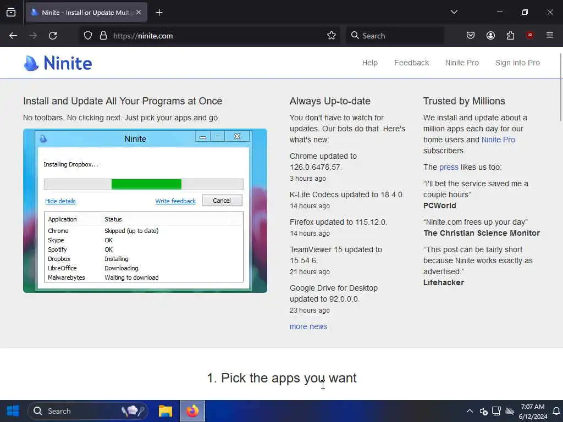This screenshot has height=422, width=563.
Task: Open the Extensions puzzle icon
Action: tap(510, 35)
